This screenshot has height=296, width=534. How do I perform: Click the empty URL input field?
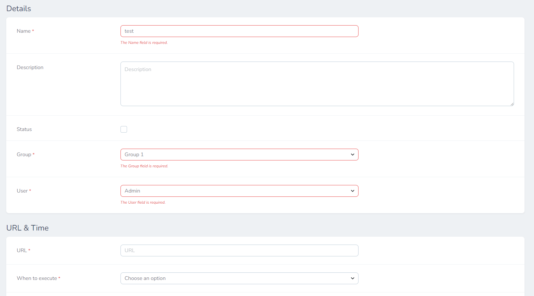pos(239,250)
